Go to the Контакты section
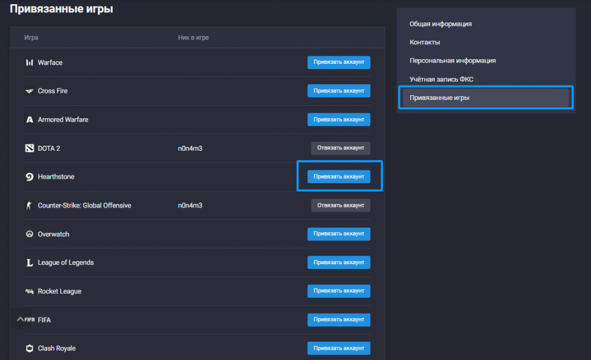The image size is (591, 360). pyautogui.click(x=425, y=42)
